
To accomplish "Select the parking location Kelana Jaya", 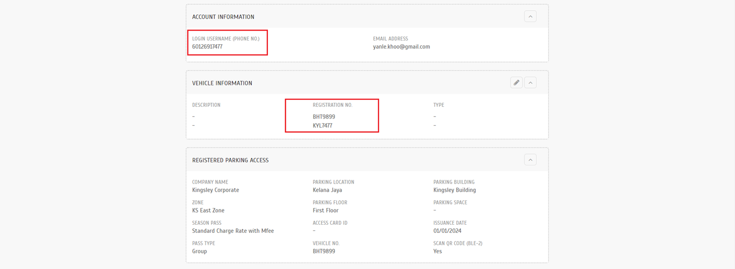I will [327, 190].
